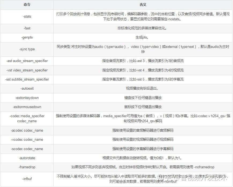Screen dimensions: 233x187
Task: Select the -stats command cell
Action: pos(27,17)
